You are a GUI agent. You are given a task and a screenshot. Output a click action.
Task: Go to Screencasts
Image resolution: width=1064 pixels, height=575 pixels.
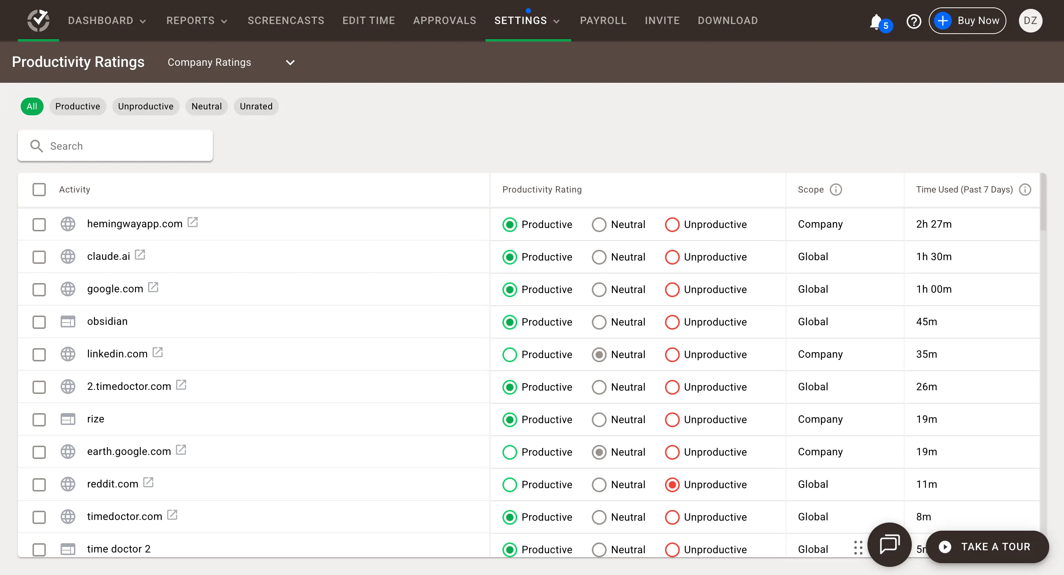pos(286,21)
